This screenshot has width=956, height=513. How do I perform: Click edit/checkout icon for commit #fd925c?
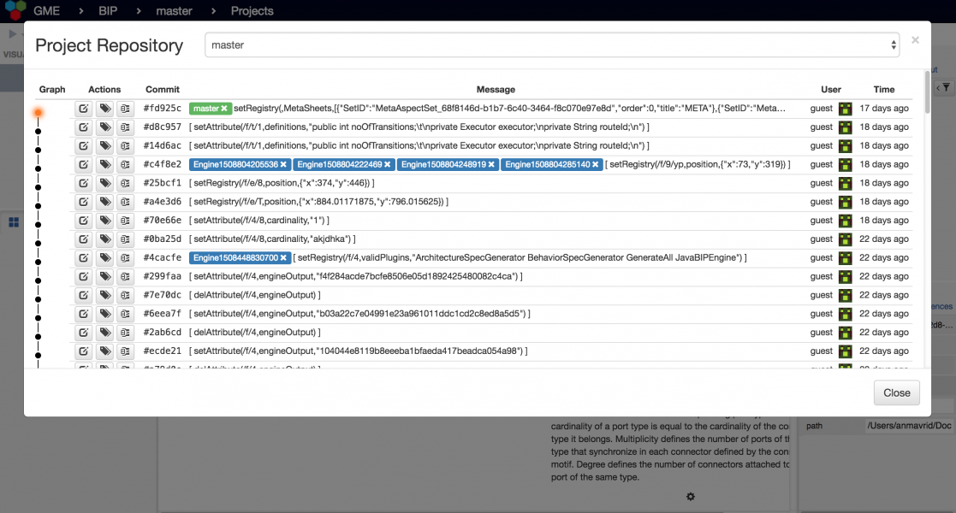(x=83, y=109)
